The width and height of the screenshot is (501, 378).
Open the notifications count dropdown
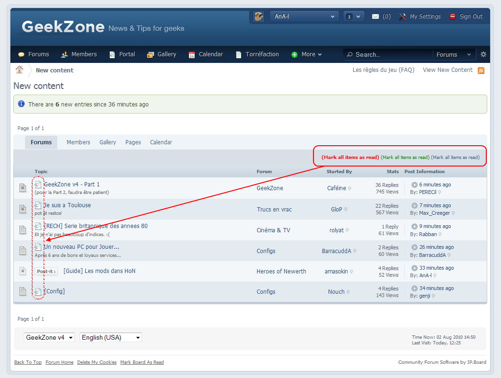coord(354,17)
